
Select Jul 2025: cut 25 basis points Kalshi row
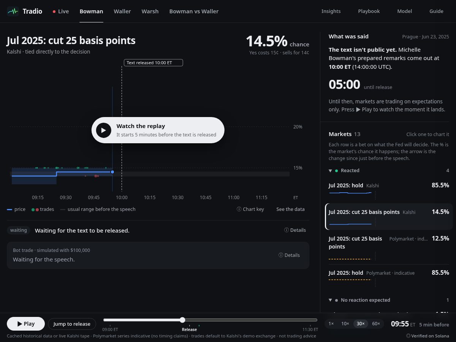click(389, 216)
